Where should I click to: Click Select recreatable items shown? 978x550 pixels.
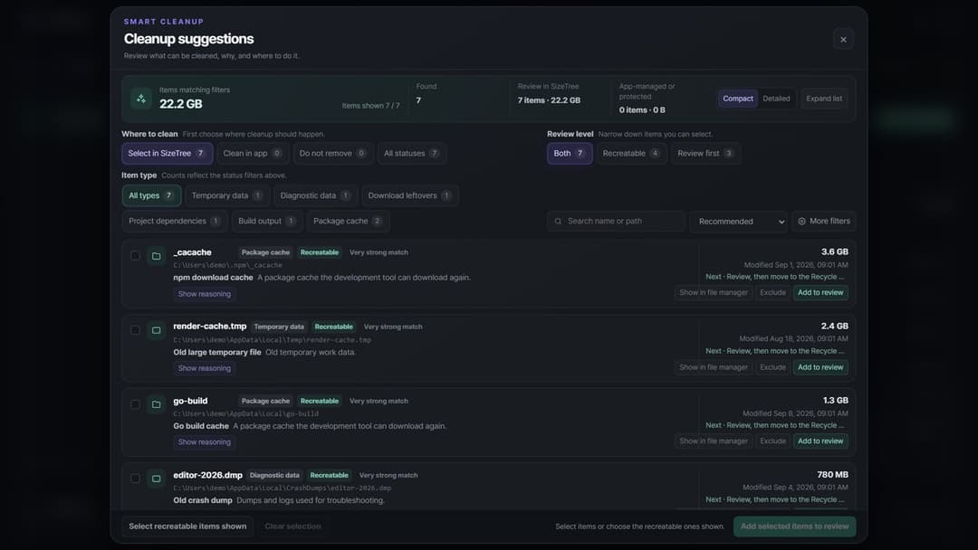click(x=187, y=526)
